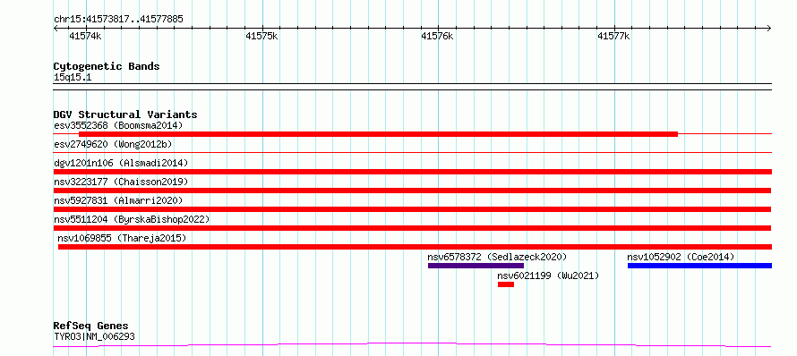Click the esv2749620 (Wong2012b) label
Screen dimensions: 797x356
click(113, 144)
